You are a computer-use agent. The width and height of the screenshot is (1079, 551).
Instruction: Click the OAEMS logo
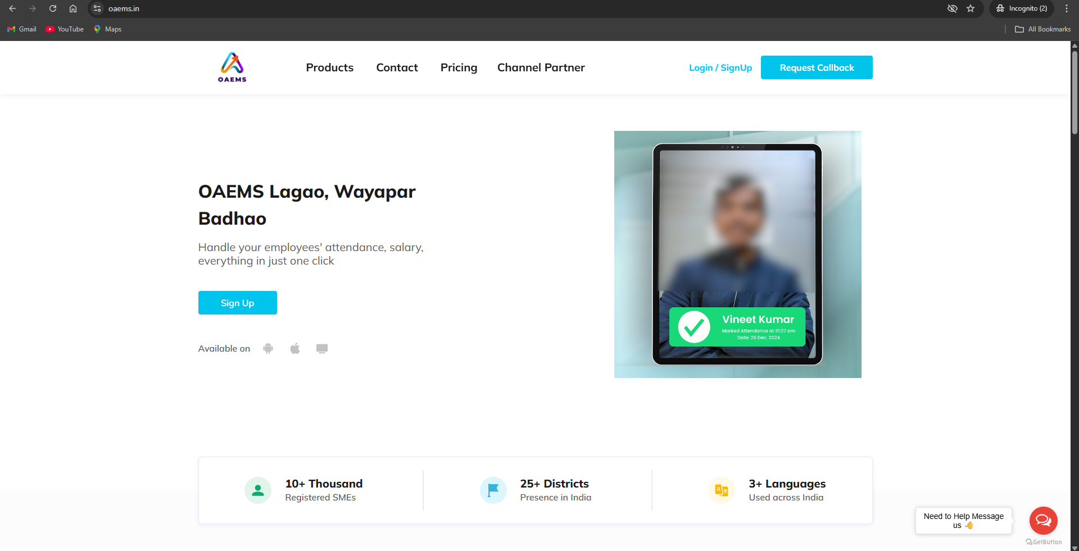(x=232, y=67)
